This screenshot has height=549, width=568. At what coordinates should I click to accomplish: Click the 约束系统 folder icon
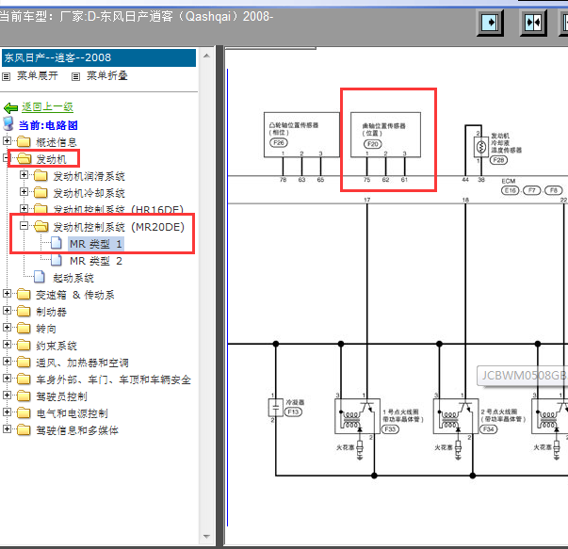24,345
